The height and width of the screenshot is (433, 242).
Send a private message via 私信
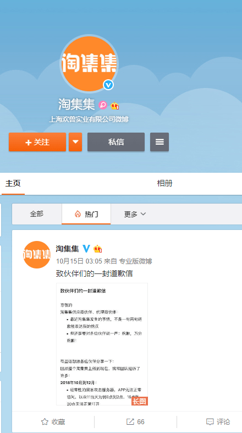(x=116, y=142)
